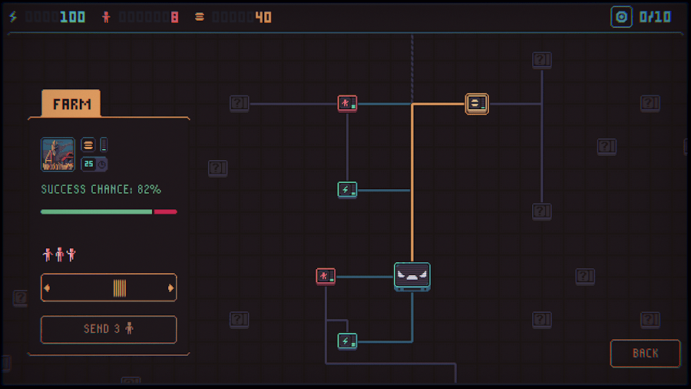Click the striped survivor slider handle
Image resolution: width=691 pixels, height=389 pixels.
coord(120,288)
